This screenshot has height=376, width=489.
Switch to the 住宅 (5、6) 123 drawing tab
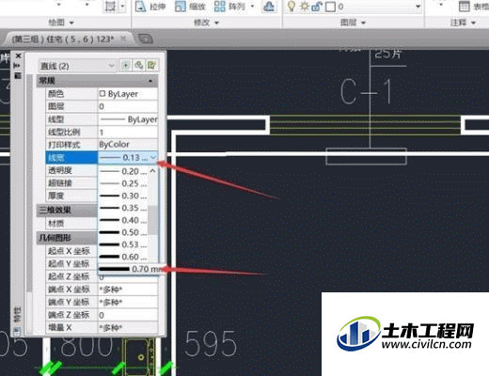[x=63, y=39]
